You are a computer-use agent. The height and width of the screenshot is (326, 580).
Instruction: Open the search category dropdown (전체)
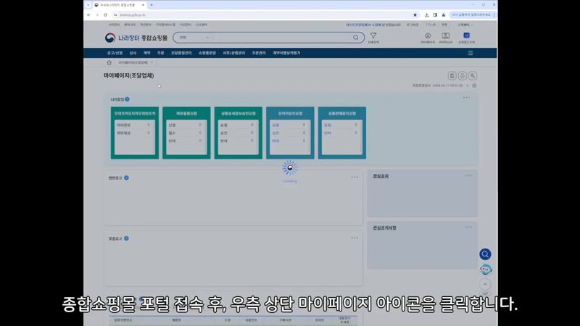194,38
